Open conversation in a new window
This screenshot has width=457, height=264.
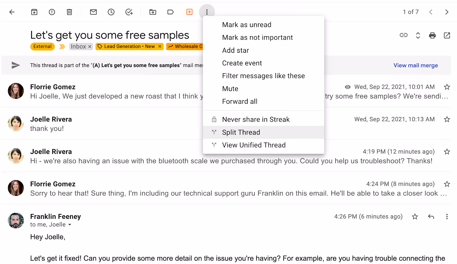click(447, 35)
